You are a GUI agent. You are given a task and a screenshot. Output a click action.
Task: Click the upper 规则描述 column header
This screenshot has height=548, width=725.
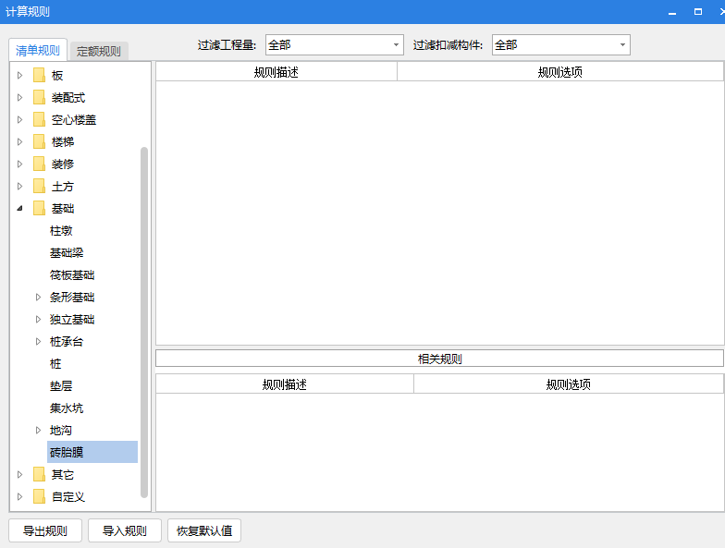tap(276, 72)
